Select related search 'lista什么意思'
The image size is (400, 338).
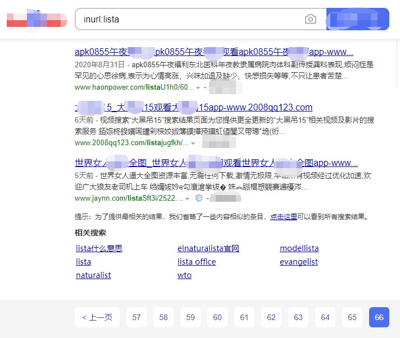(x=99, y=248)
